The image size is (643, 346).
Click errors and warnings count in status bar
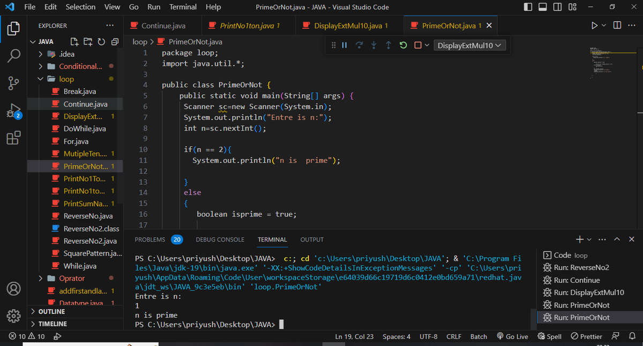click(27, 336)
